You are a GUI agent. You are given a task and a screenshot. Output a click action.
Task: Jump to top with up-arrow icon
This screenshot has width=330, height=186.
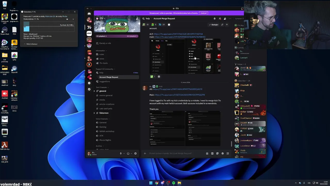point(227,25)
